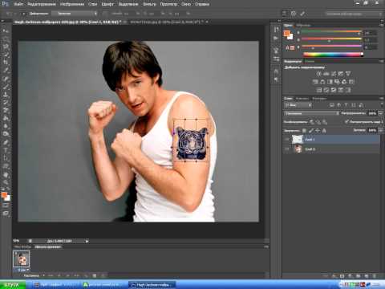Click the red channel slider

331,31
